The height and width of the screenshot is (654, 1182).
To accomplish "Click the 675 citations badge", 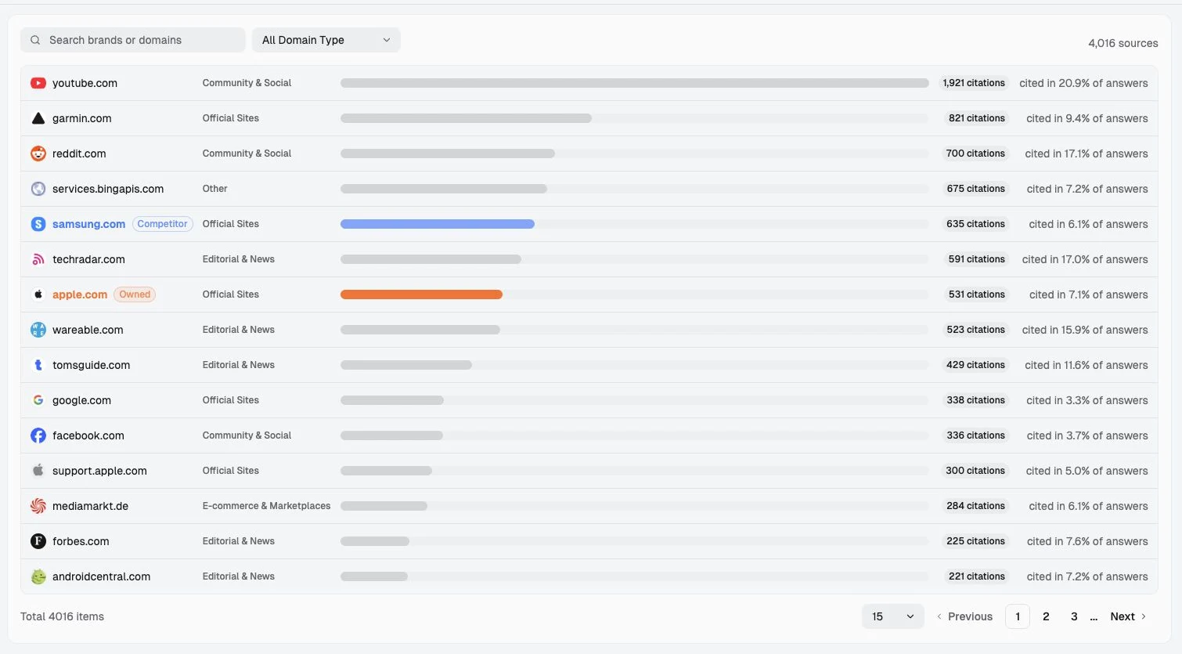I will 975,189.
